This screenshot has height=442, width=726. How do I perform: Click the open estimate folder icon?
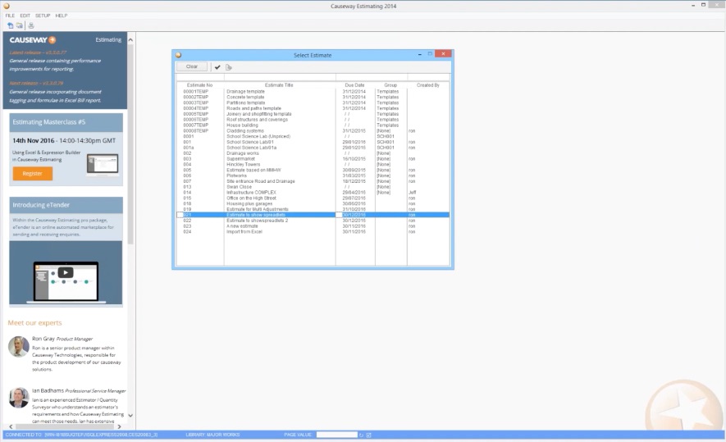point(20,25)
